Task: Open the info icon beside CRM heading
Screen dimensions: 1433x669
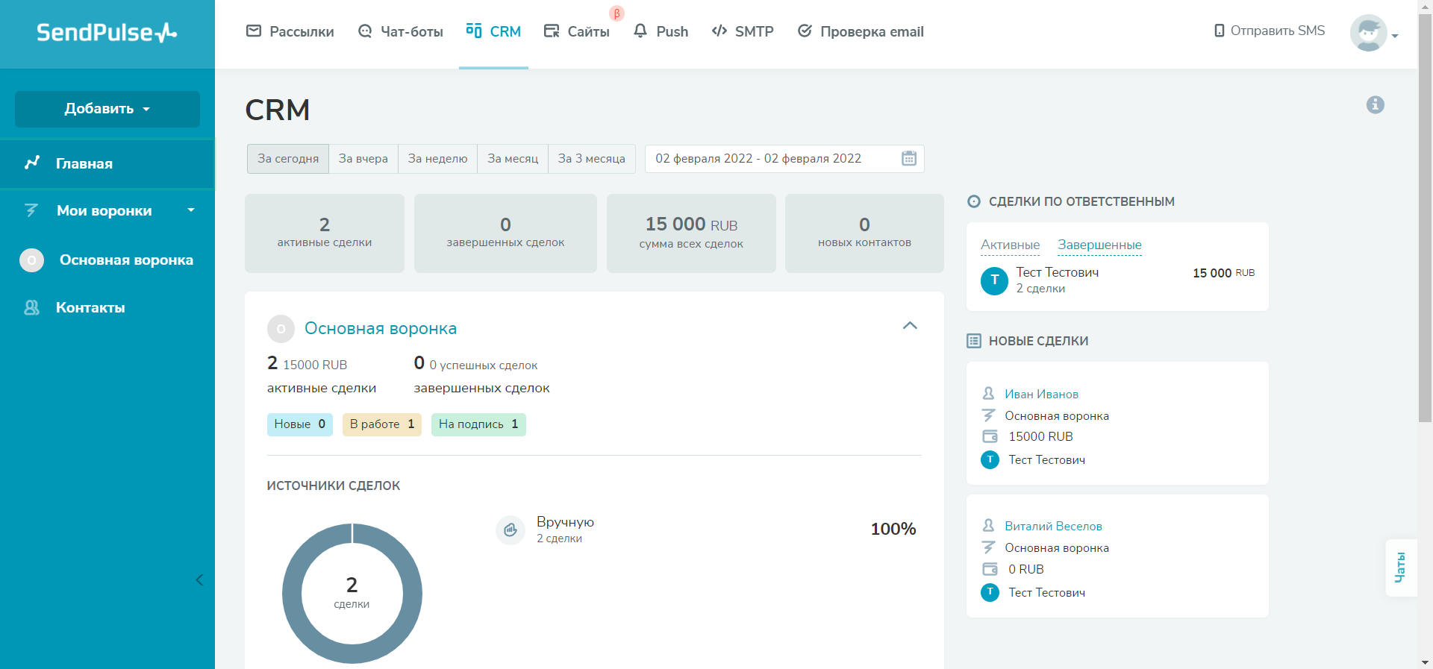Action: 1375,105
